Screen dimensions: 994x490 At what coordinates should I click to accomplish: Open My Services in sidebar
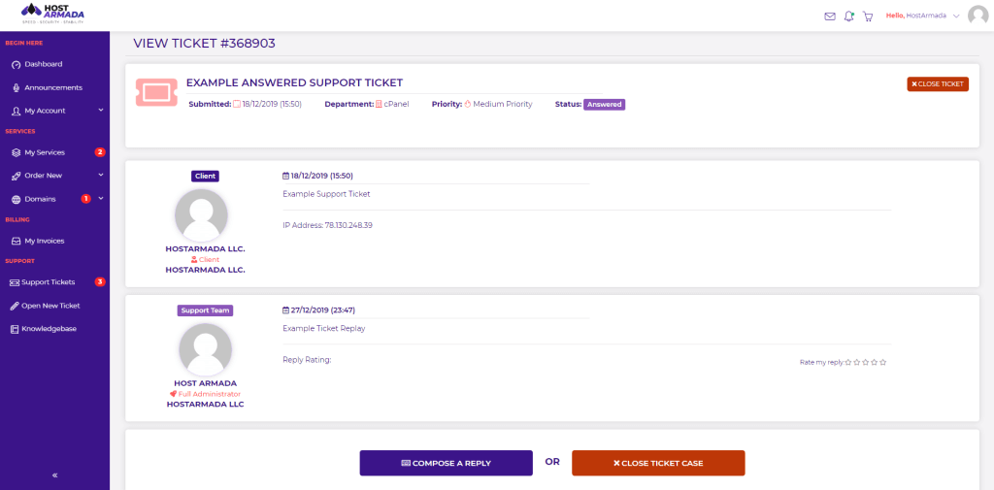point(45,152)
